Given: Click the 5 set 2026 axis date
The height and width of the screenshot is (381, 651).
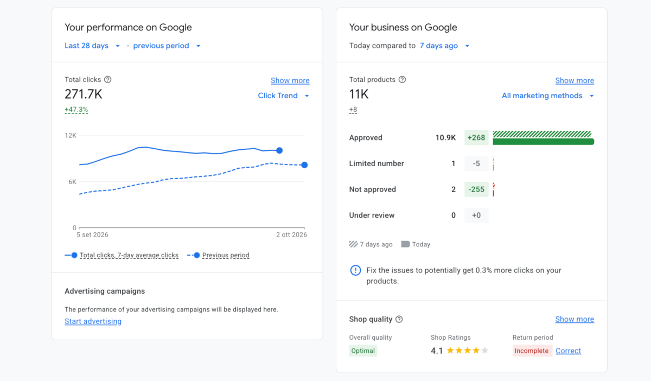Looking at the screenshot, I should [92, 235].
